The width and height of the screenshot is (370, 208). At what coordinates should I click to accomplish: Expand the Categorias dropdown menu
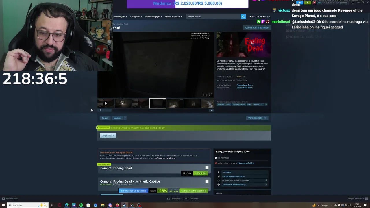(136, 16)
